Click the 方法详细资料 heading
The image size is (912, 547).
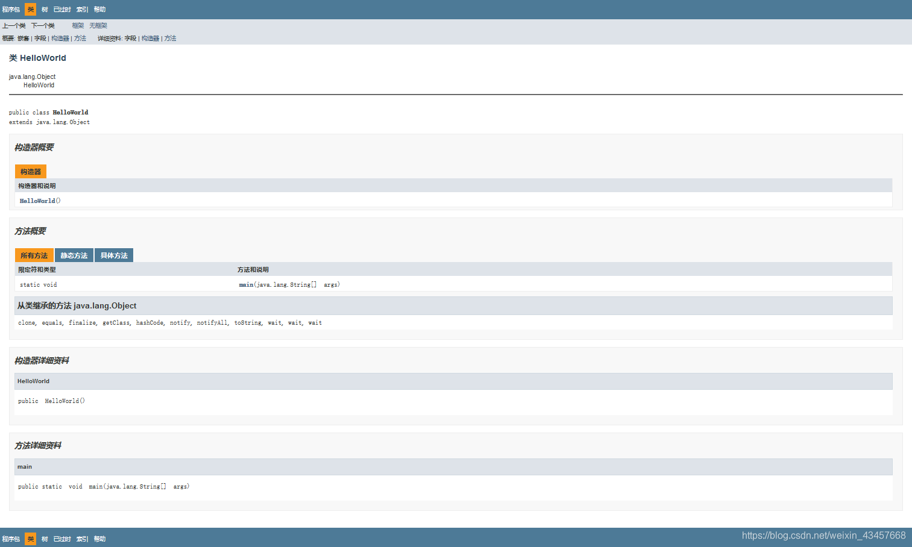[38, 446]
